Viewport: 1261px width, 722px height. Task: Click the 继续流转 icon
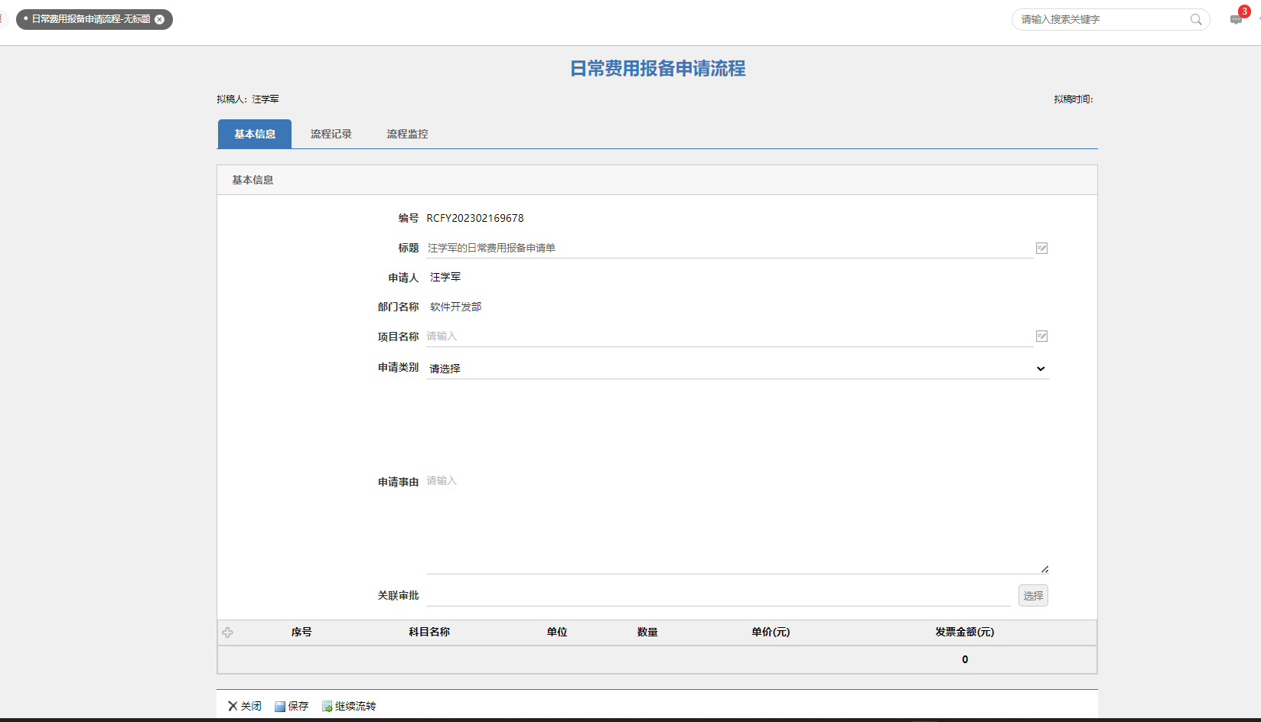point(327,706)
